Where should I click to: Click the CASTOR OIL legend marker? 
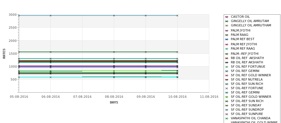pyautogui.click(x=227, y=17)
